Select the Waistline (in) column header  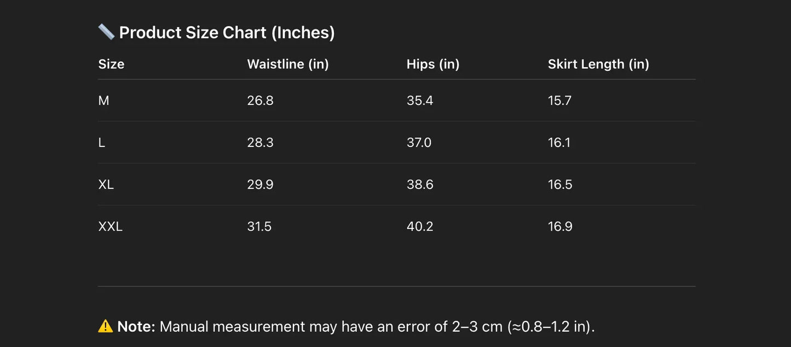288,64
